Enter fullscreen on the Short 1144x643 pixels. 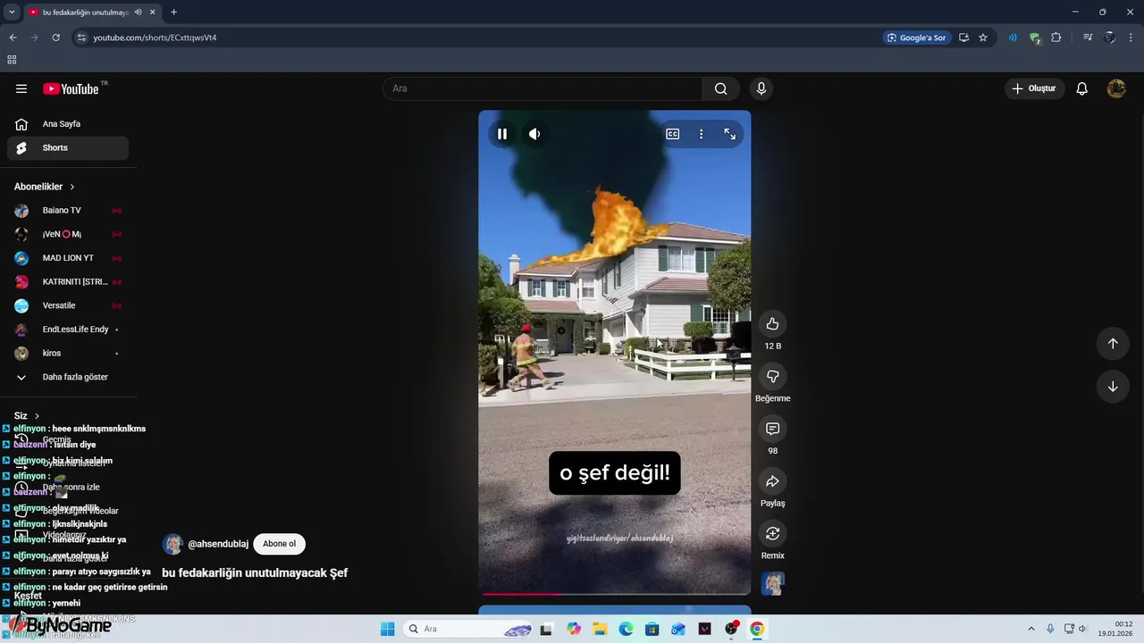(x=730, y=134)
